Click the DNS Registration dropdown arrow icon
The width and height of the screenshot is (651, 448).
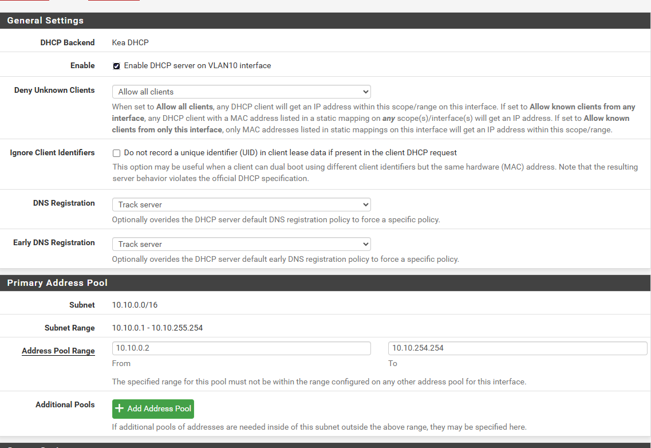point(366,205)
